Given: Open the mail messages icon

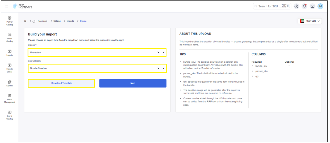Looking at the screenshot, I should pos(312,6).
